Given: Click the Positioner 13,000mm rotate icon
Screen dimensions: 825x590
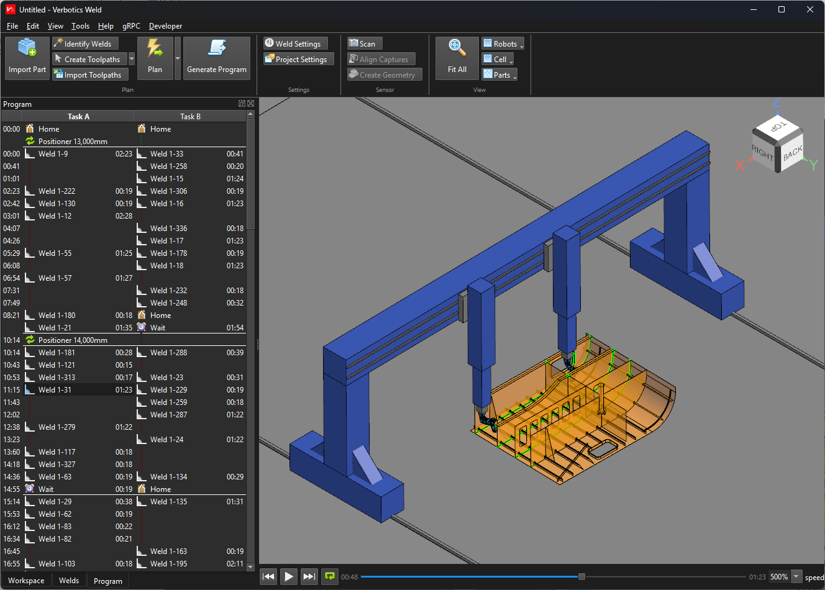Looking at the screenshot, I should 30,141.
